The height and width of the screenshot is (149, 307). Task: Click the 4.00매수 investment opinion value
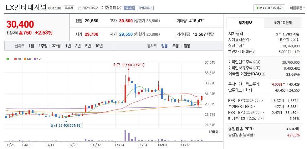[x=279, y=84]
